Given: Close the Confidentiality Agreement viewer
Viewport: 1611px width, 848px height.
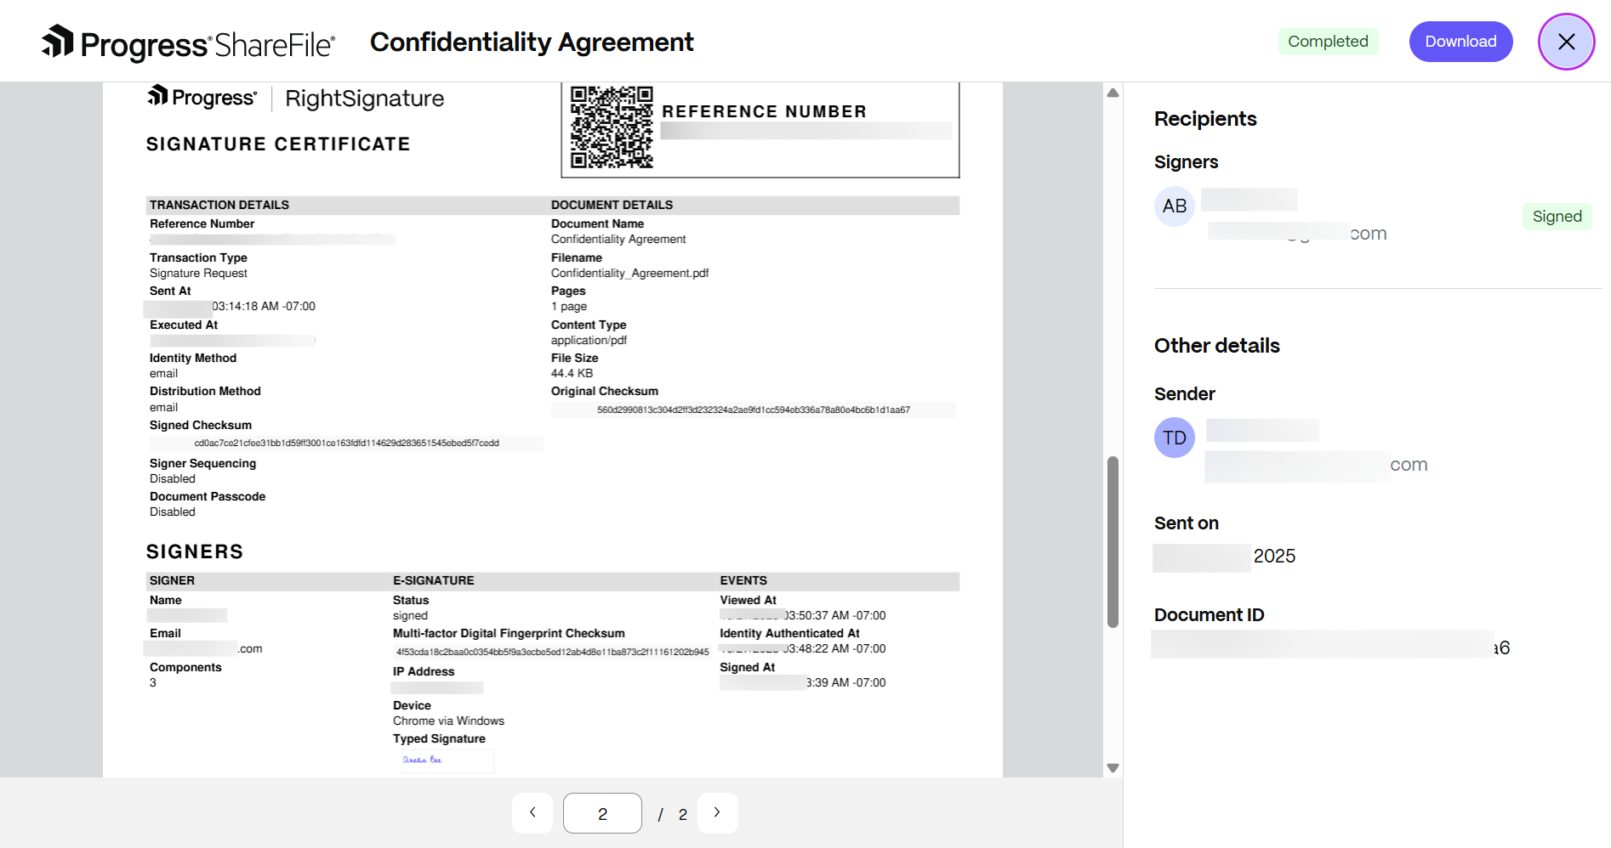Looking at the screenshot, I should [x=1566, y=41].
